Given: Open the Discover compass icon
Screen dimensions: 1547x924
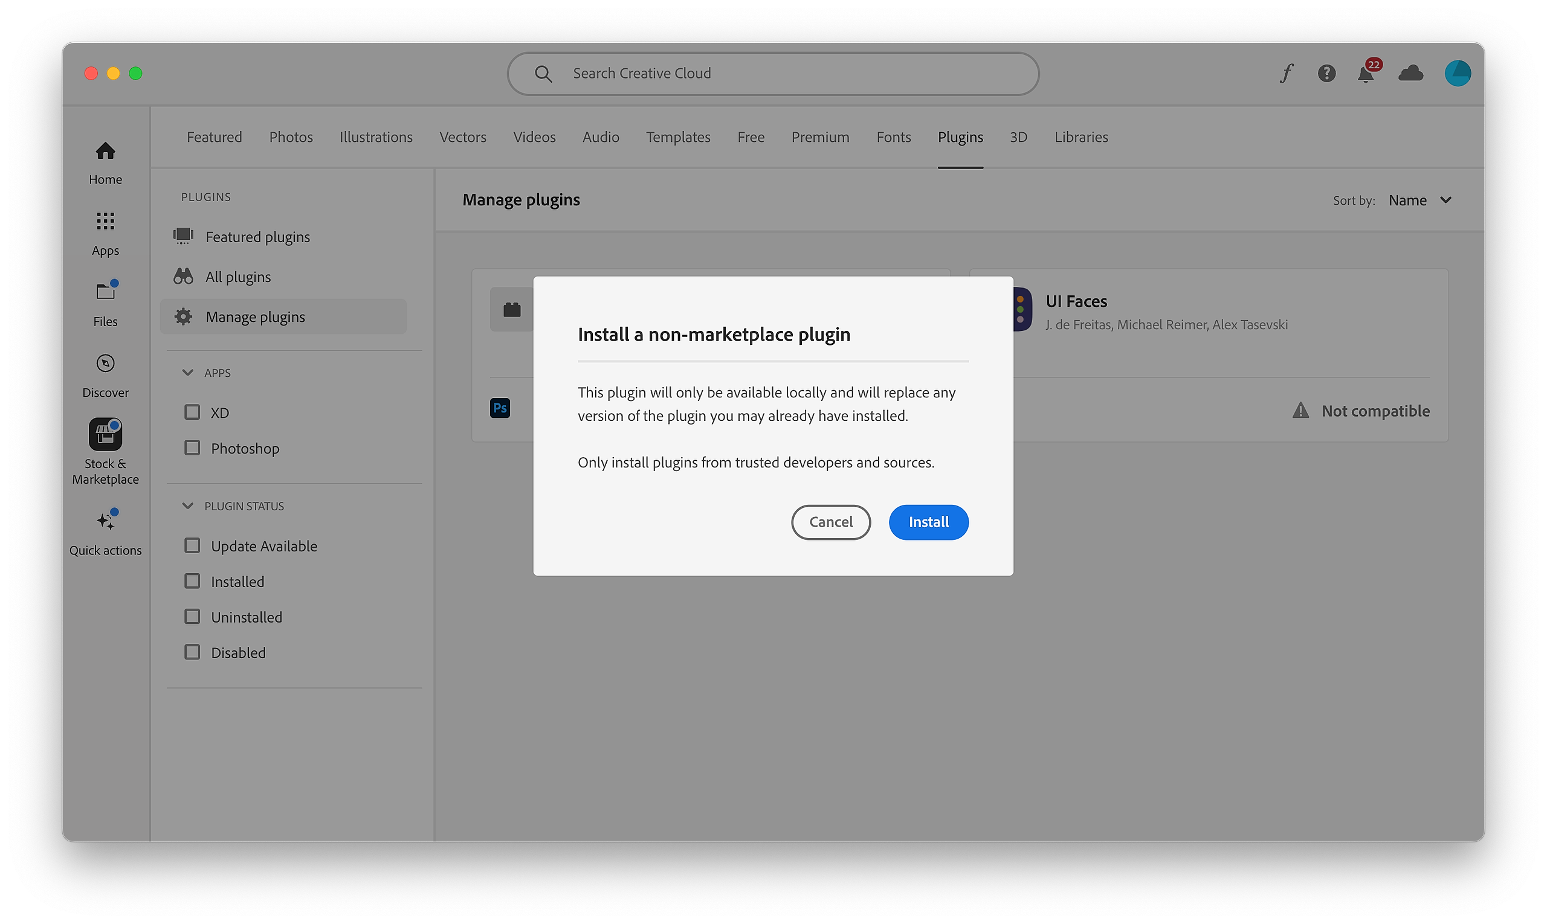Looking at the screenshot, I should [x=105, y=375].
